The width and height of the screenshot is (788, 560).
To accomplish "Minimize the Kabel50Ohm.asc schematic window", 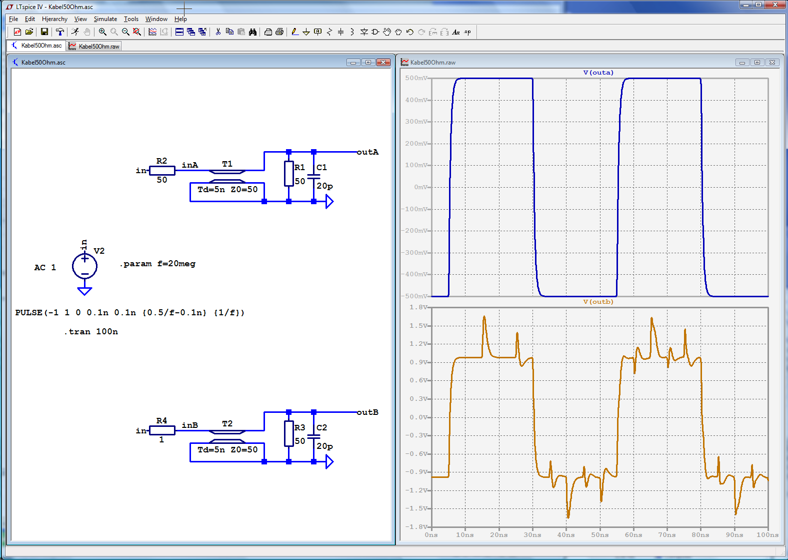I will pos(353,63).
